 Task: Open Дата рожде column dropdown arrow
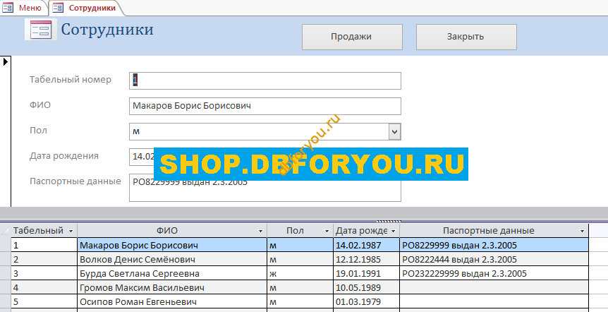point(393,231)
